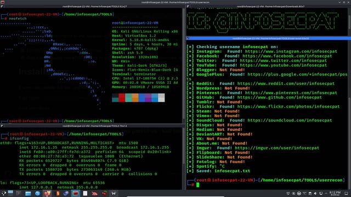
Task: Click the 'Terminal: terminator' line
Action: [134, 74]
